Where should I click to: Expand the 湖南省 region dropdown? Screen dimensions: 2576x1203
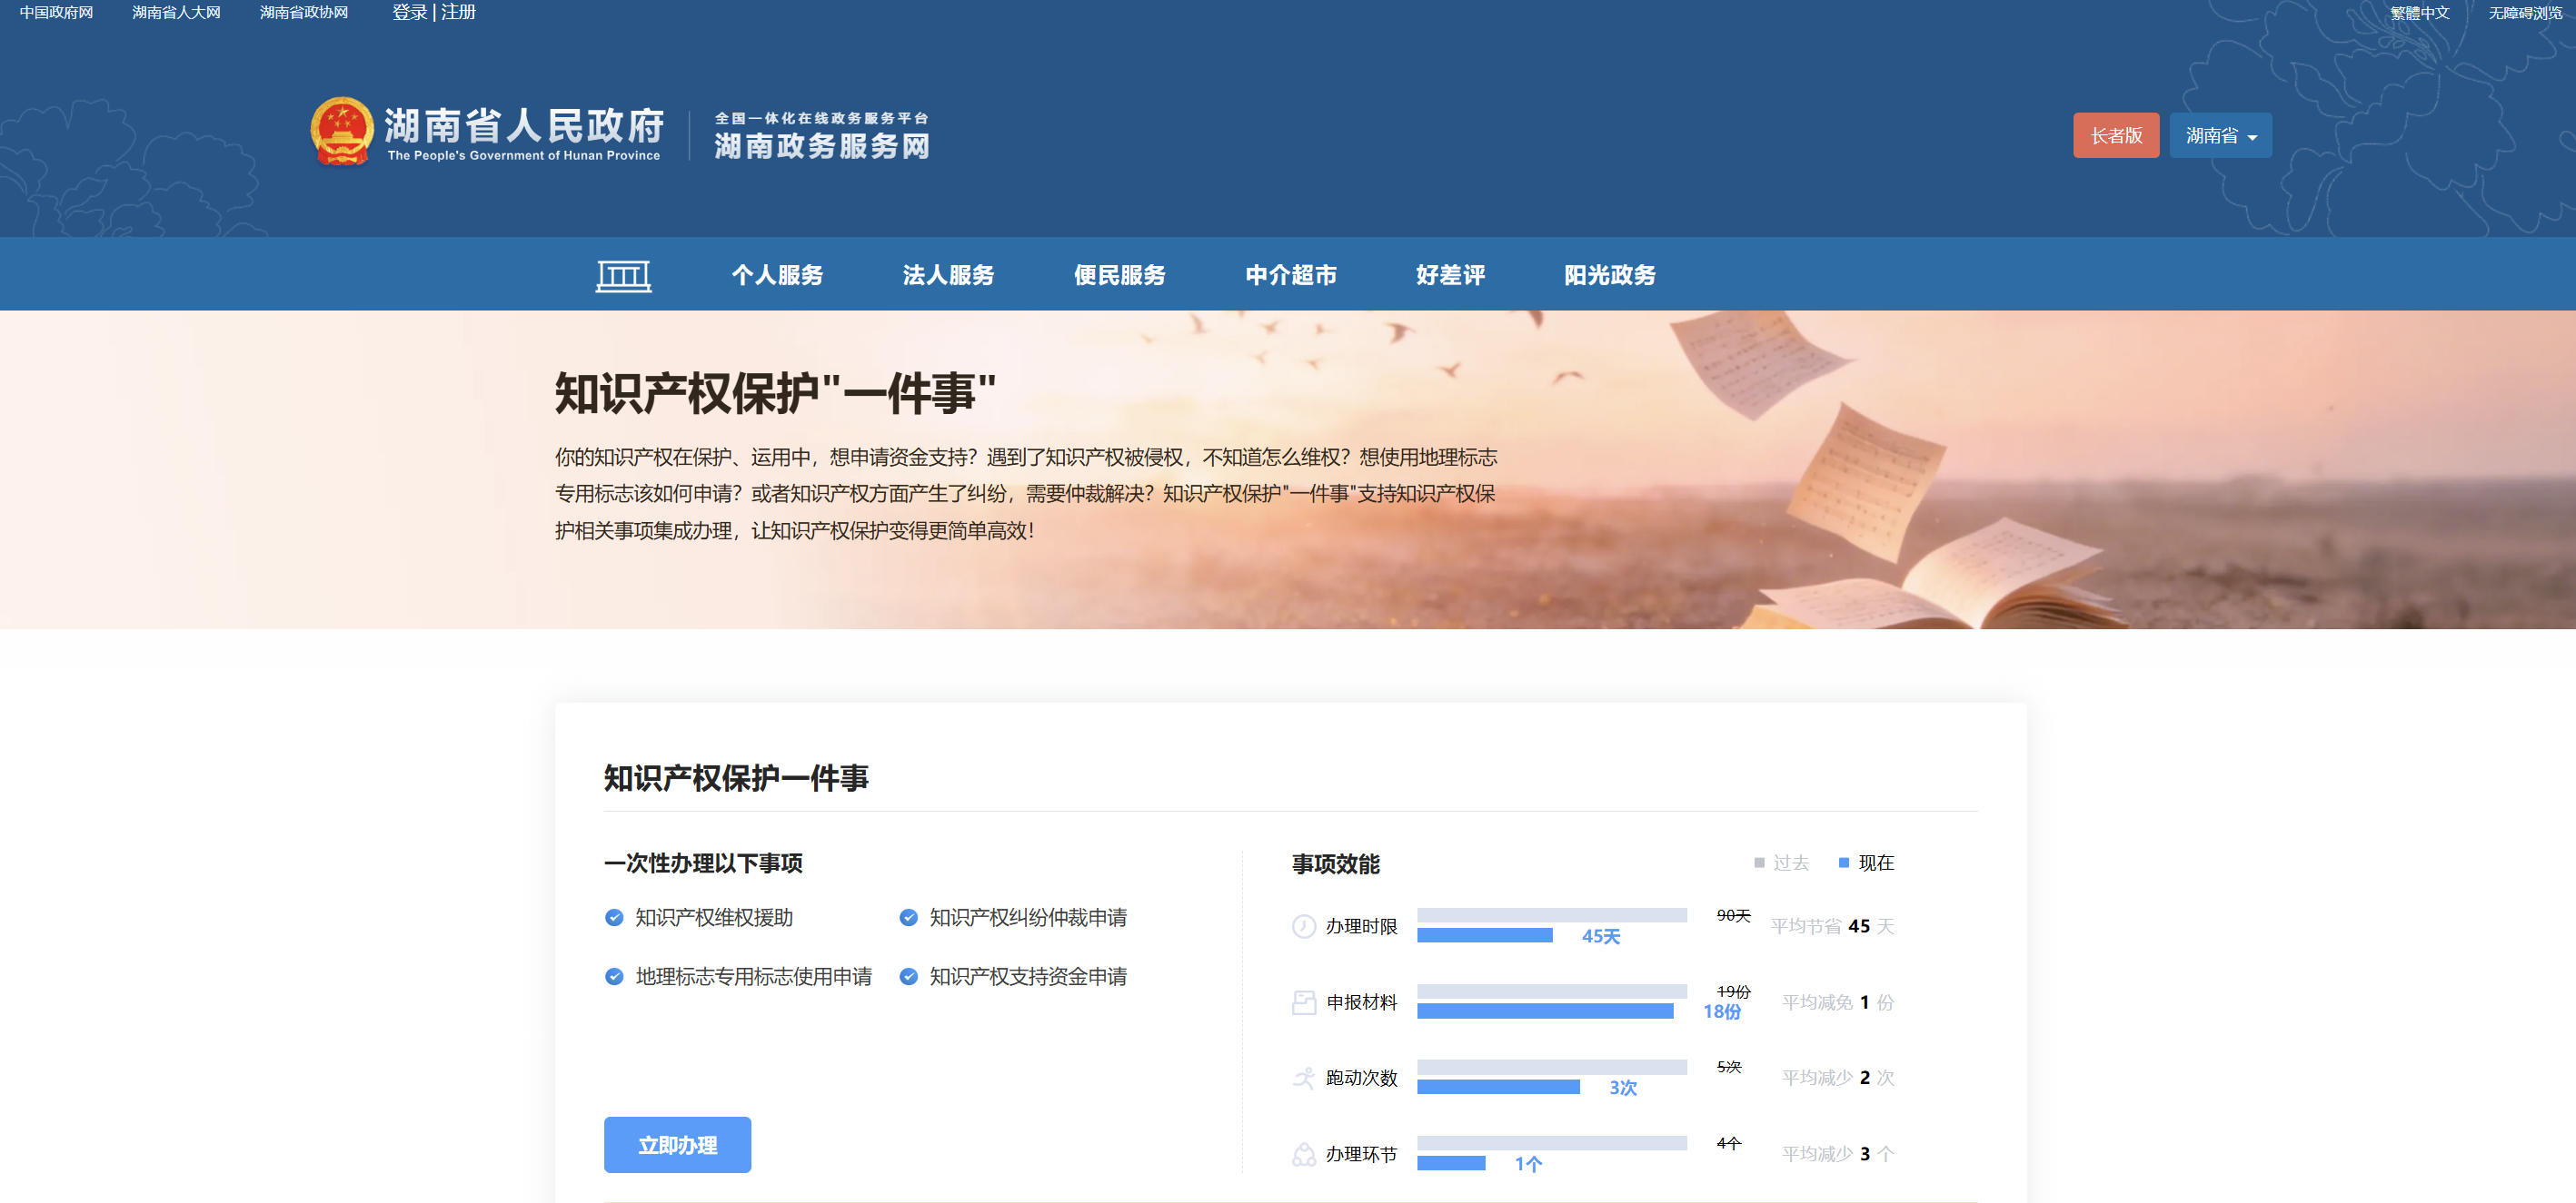[2220, 135]
